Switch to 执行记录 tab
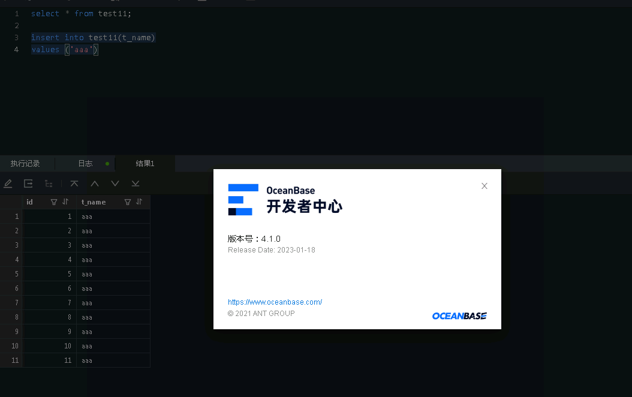632x397 pixels. pos(25,163)
